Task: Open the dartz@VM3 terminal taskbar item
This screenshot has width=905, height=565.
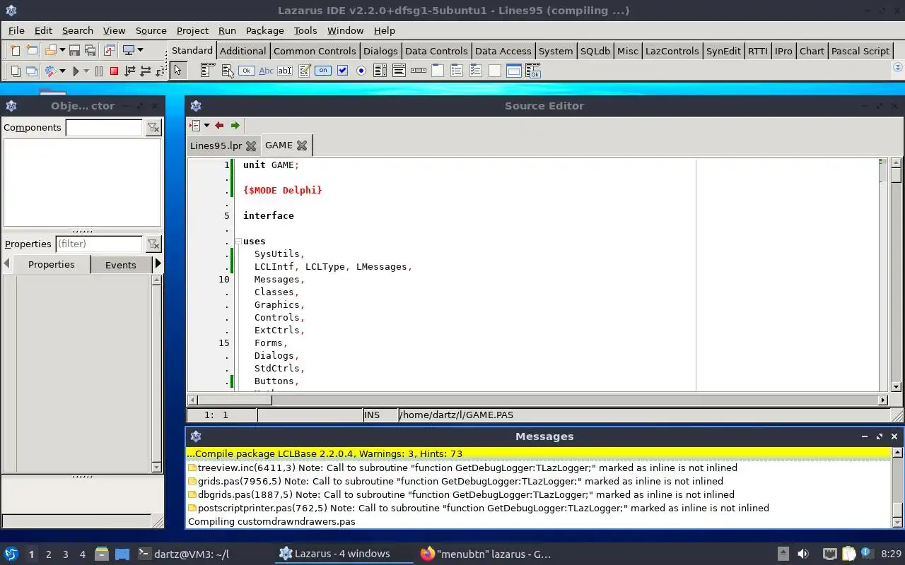Action: pos(183,554)
